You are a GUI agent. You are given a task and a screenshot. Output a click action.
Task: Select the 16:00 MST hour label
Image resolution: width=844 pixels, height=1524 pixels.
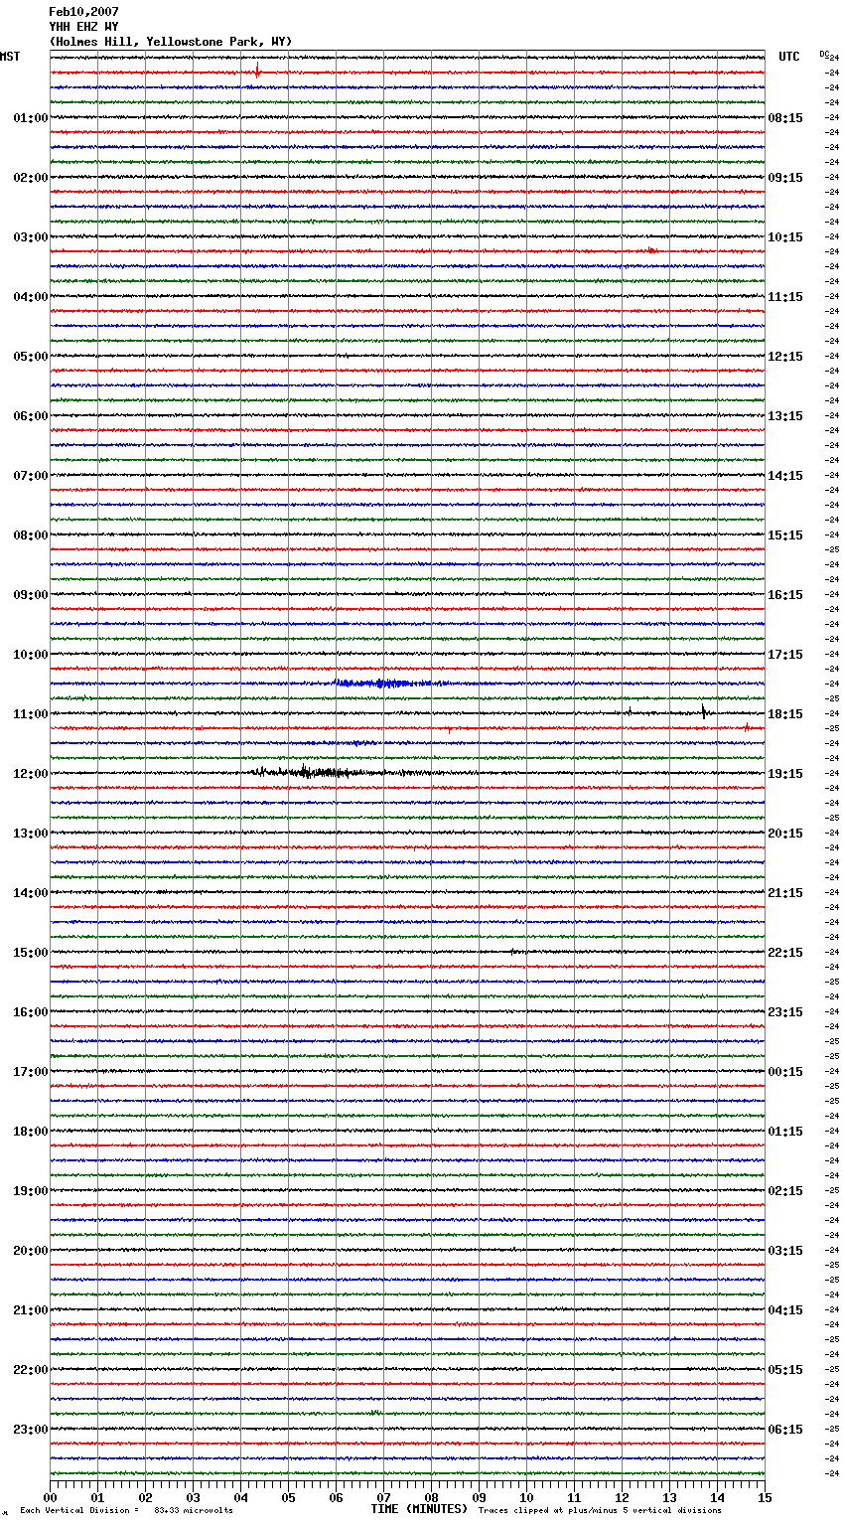30,1012
